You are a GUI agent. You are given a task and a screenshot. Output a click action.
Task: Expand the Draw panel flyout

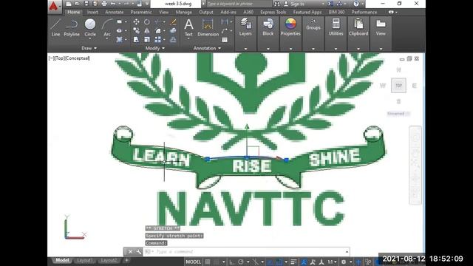[89, 48]
